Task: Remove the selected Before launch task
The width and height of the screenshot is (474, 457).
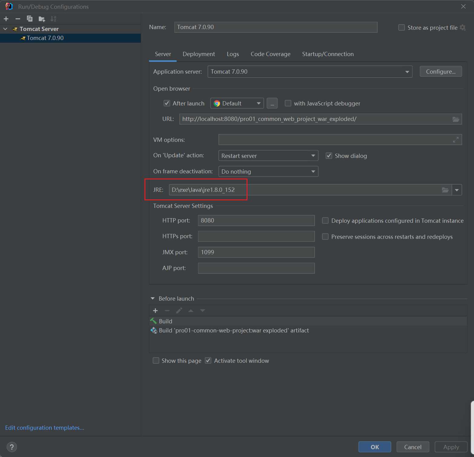Action: (167, 311)
